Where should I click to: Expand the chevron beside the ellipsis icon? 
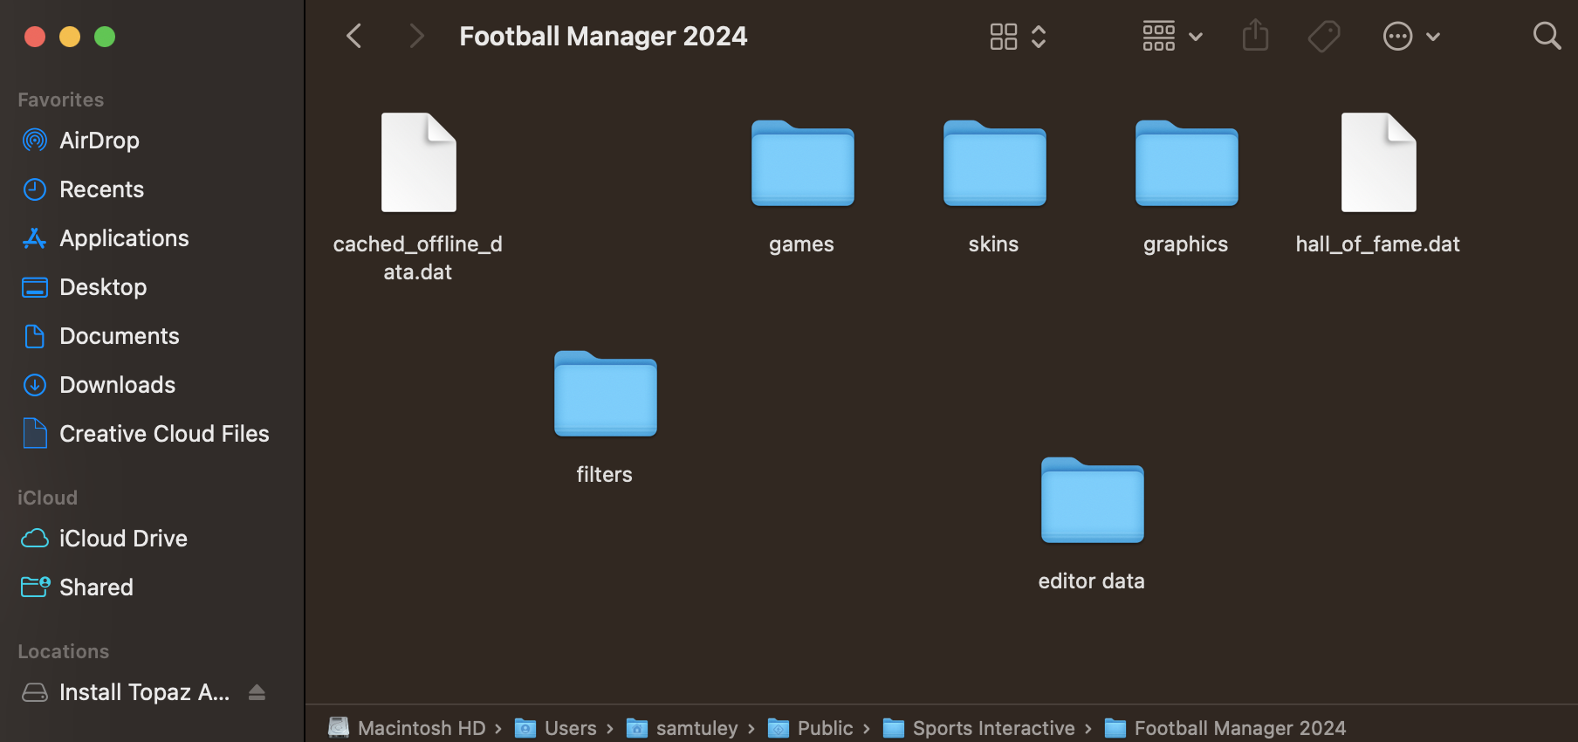pyautogui.click(x=1433, y=37)
